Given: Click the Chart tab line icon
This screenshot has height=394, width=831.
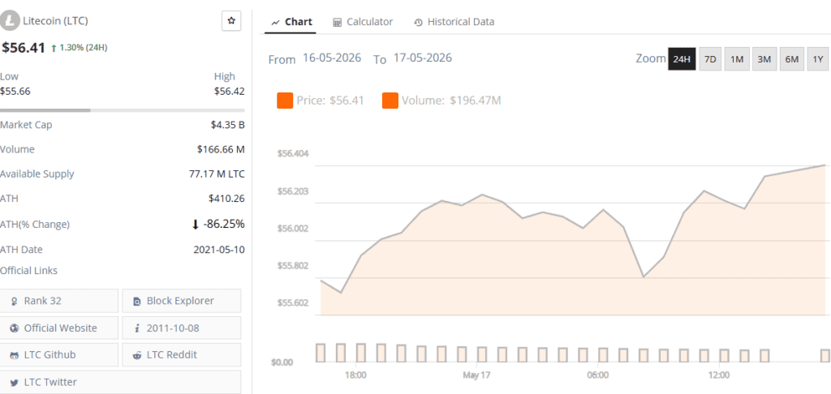Looking at the screenshot, I should click(276, 22).
